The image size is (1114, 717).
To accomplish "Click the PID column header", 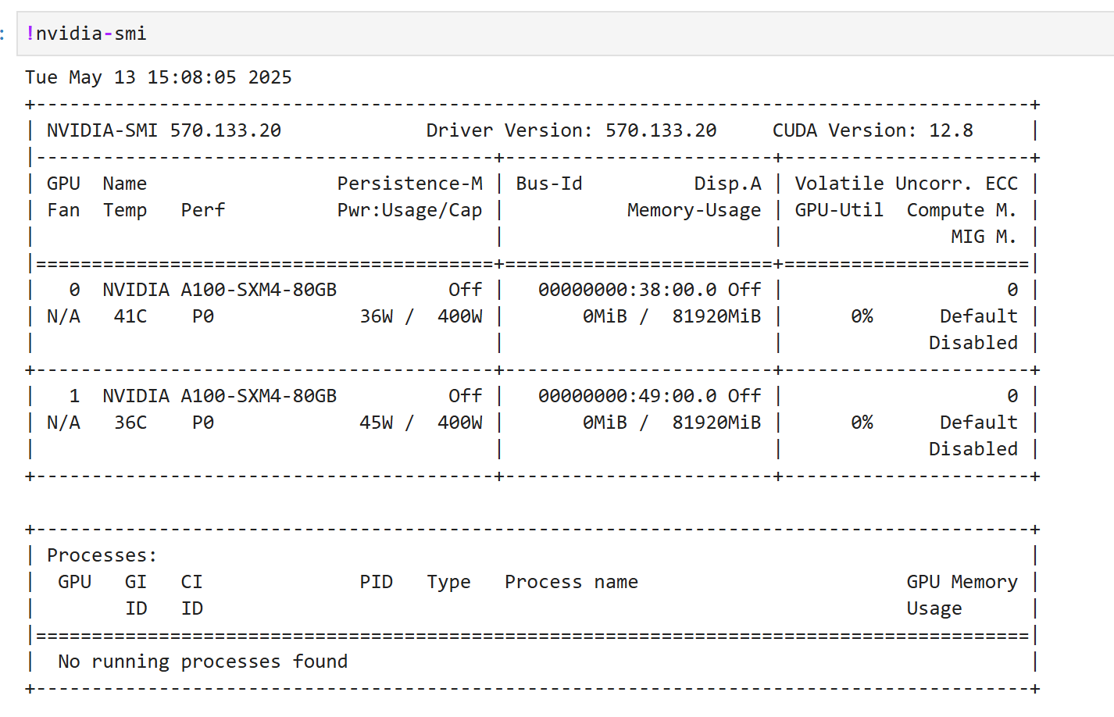I will pos(377,582).
